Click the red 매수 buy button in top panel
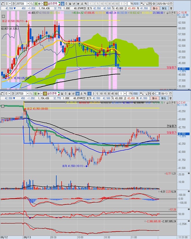 [x=156, y=8]
